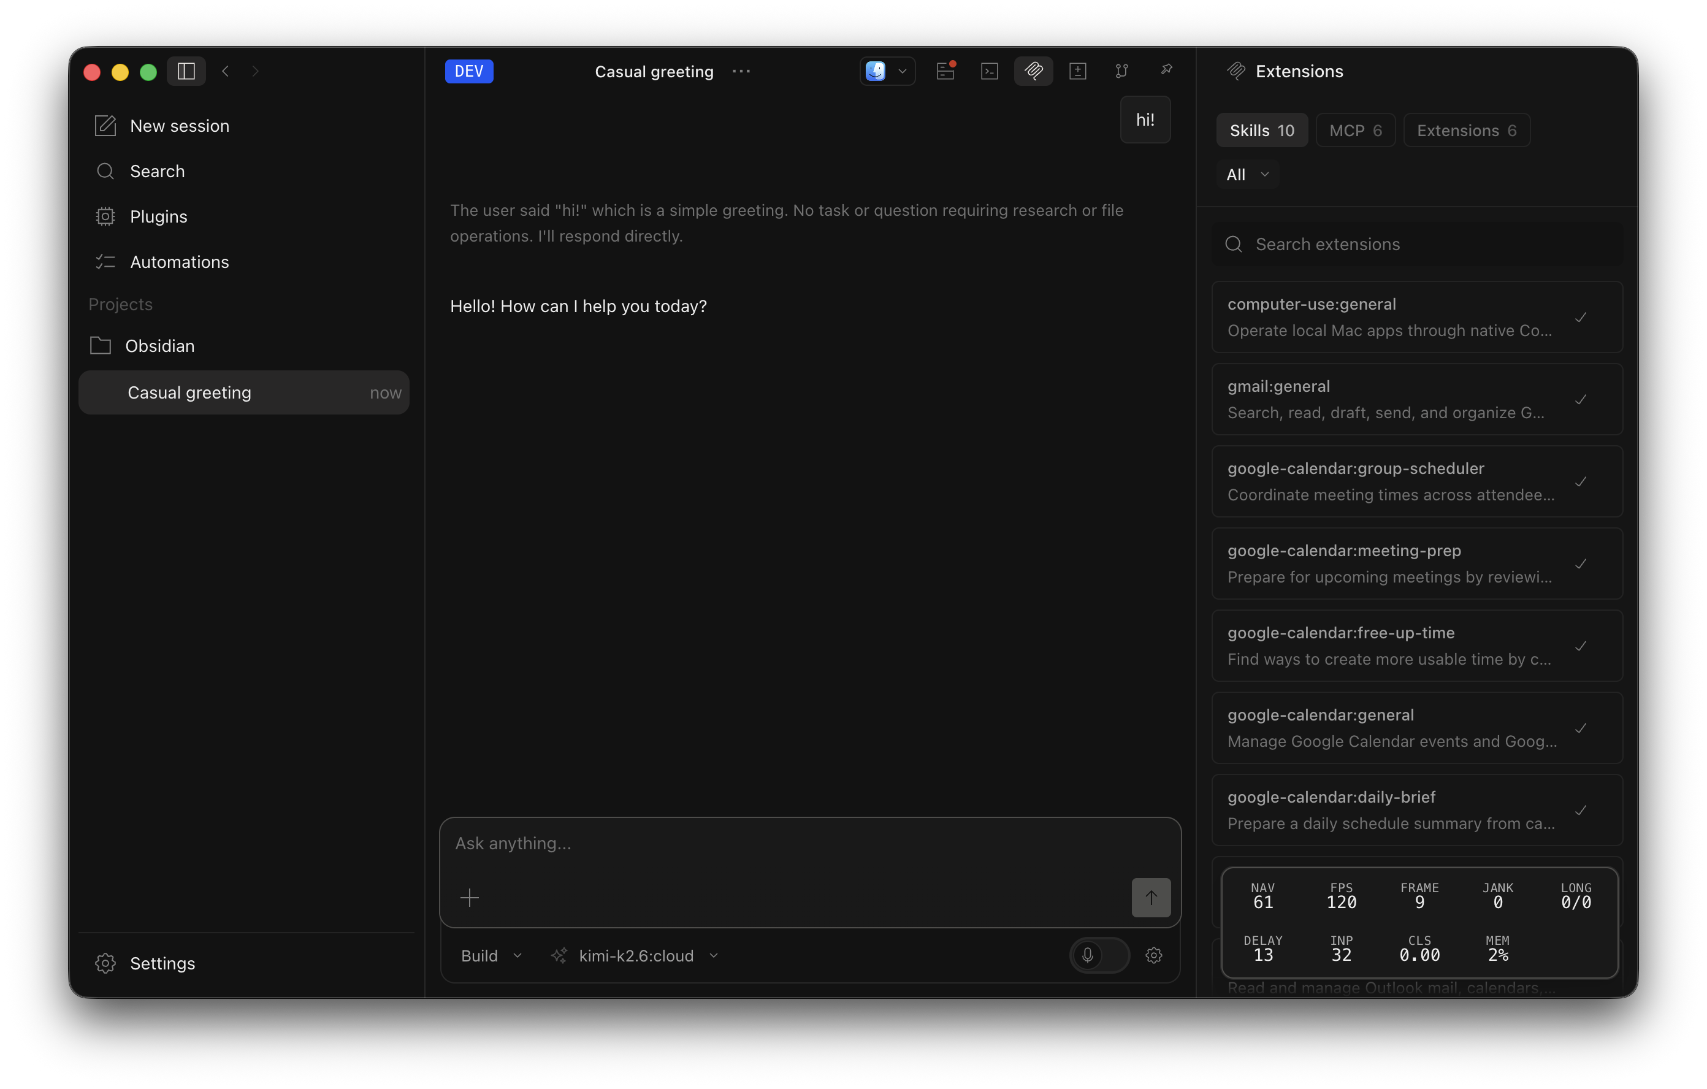Click the Search label in sidebar

(158, 171)
